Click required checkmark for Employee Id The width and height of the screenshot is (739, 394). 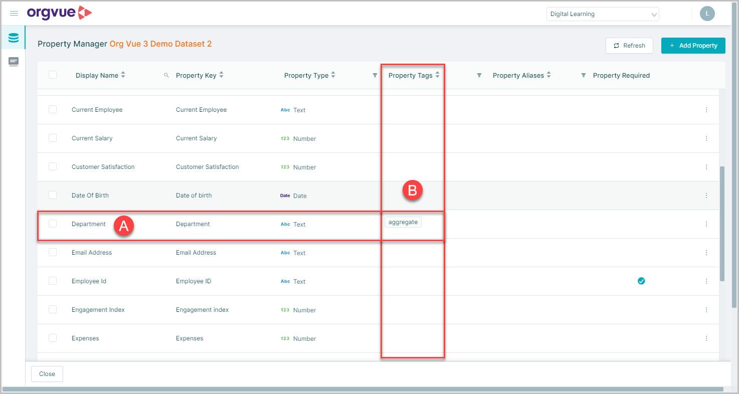(x=641, y=281)
